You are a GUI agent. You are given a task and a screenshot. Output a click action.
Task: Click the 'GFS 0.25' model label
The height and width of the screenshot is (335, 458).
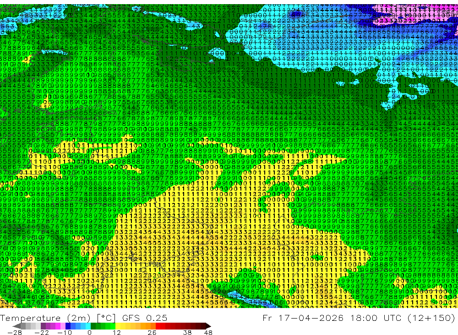145,318
